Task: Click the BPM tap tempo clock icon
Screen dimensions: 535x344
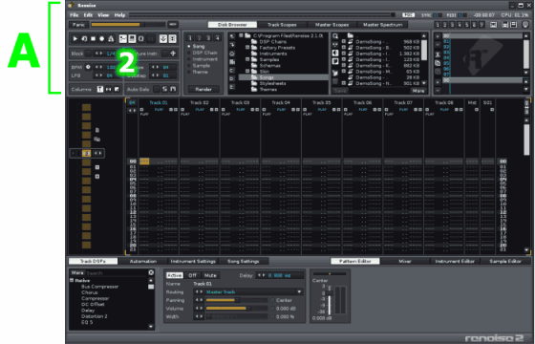Action: pos(88,67)
